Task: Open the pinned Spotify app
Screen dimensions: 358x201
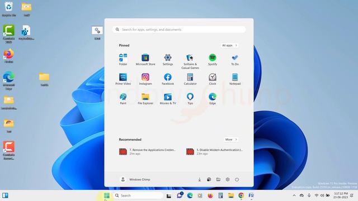Action: click(213, 60)
